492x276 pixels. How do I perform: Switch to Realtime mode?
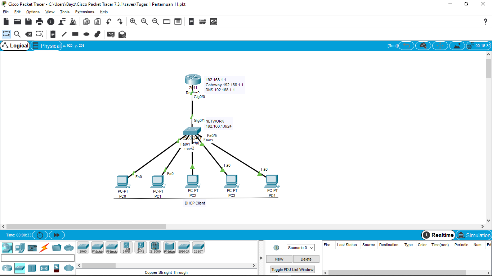pyautogui.click(x=438, y=235)
